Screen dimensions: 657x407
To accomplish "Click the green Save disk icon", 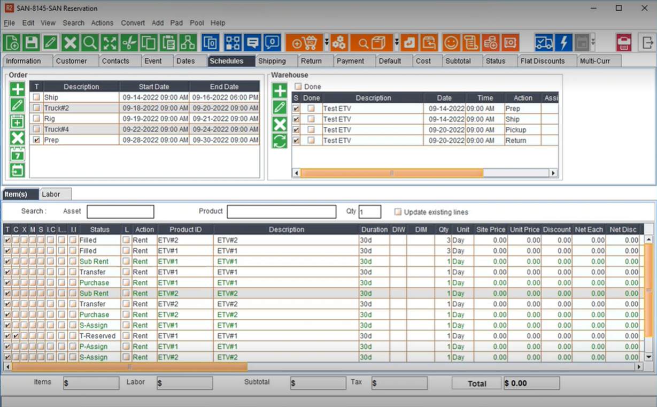I will click(x=32, y=43).
